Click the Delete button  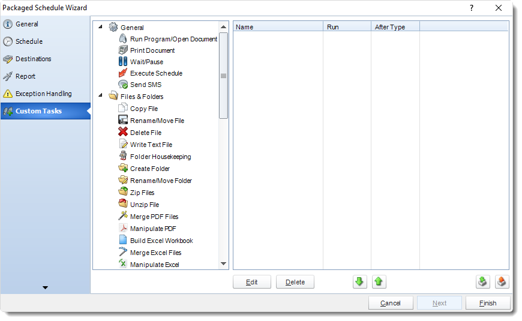[295, 282]
